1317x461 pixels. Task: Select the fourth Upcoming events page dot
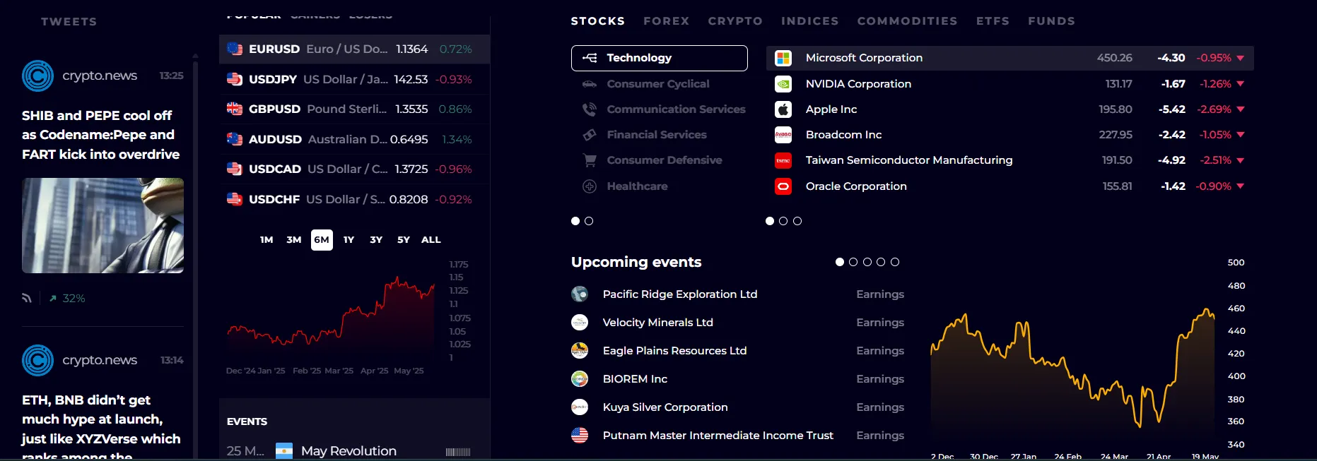click(x=881, y=262)
